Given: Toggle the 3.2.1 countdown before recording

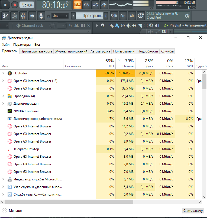Looking at the screenshot, I should [86, 5].
